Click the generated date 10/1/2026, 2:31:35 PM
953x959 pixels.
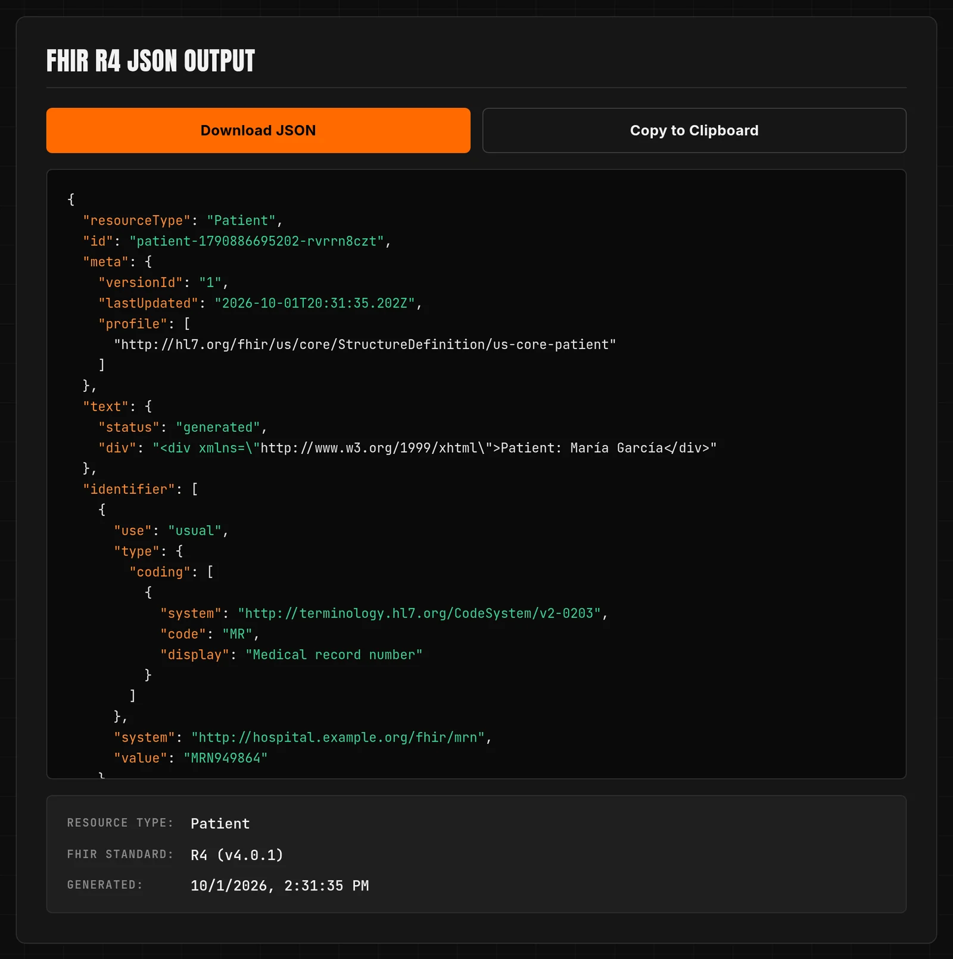pyautogui.click(x=280, y=886)
